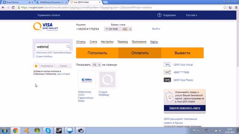Screen dimensions: 239x134
Task: Click the Оплатить button
Action: tap(140, 53)
